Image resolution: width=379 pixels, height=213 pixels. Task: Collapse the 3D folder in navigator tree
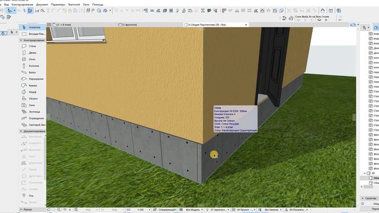coord(365,173)
